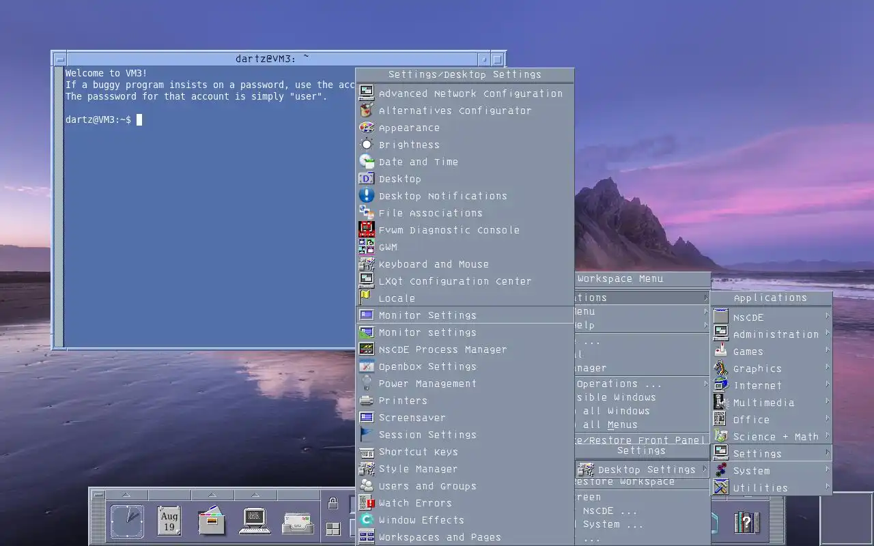The height and width of the screenshot is (546, 874).
Task: Open Workspaces and Pages icon
Action: (367, 536)
